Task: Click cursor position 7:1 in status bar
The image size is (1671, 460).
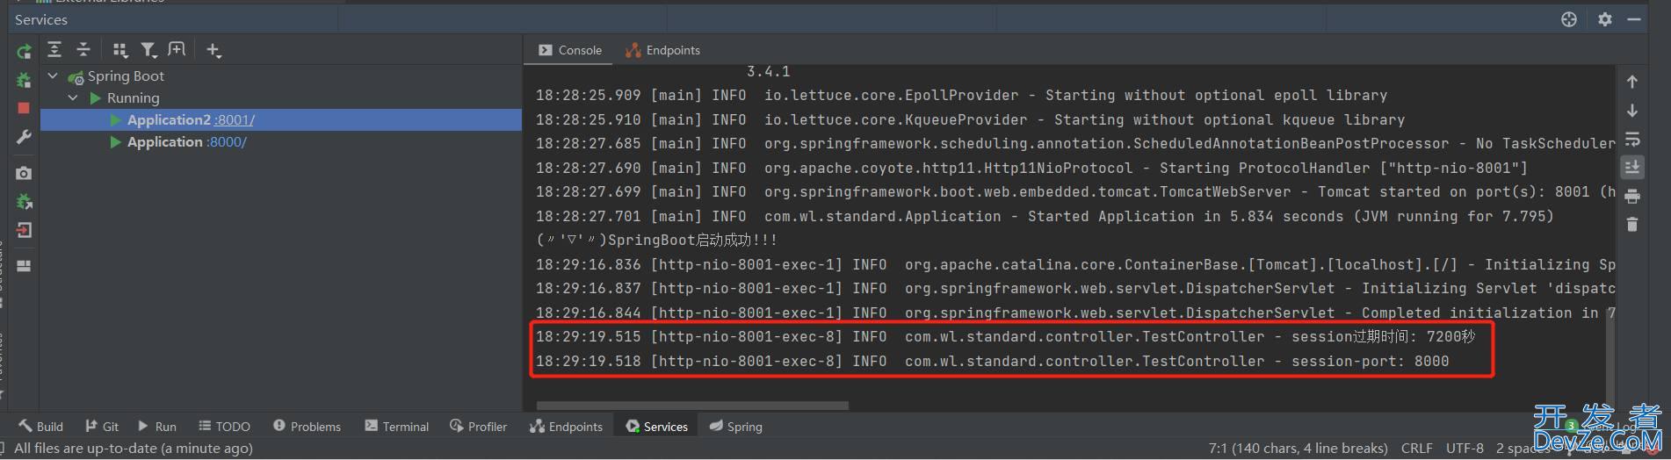Action: click(1298, 449)
